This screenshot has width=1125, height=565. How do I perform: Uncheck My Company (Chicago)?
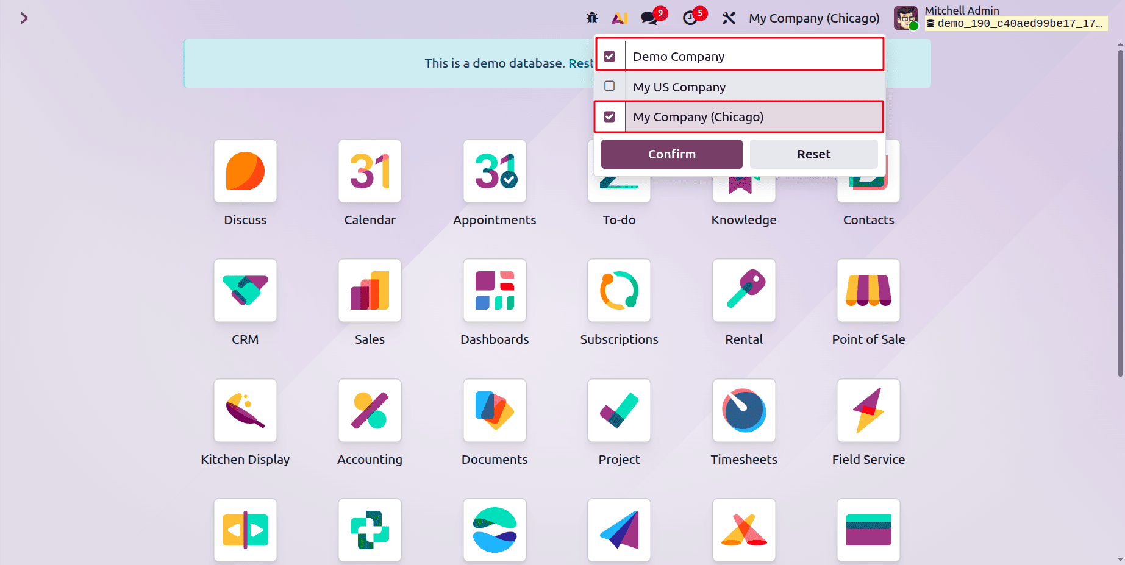coord(609,116)
